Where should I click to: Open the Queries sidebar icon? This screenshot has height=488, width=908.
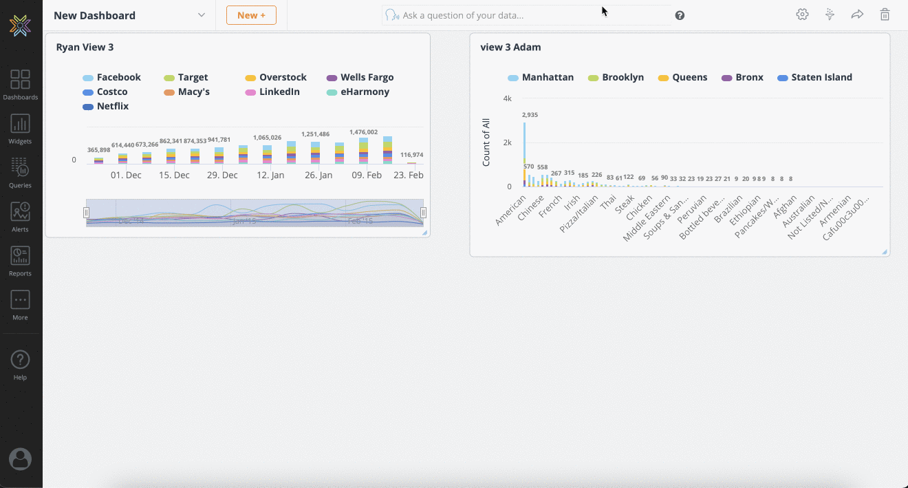click(20, 172)
